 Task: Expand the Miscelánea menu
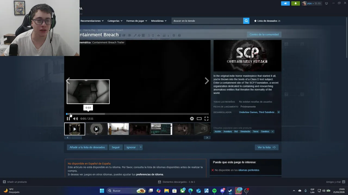(159, 21)
